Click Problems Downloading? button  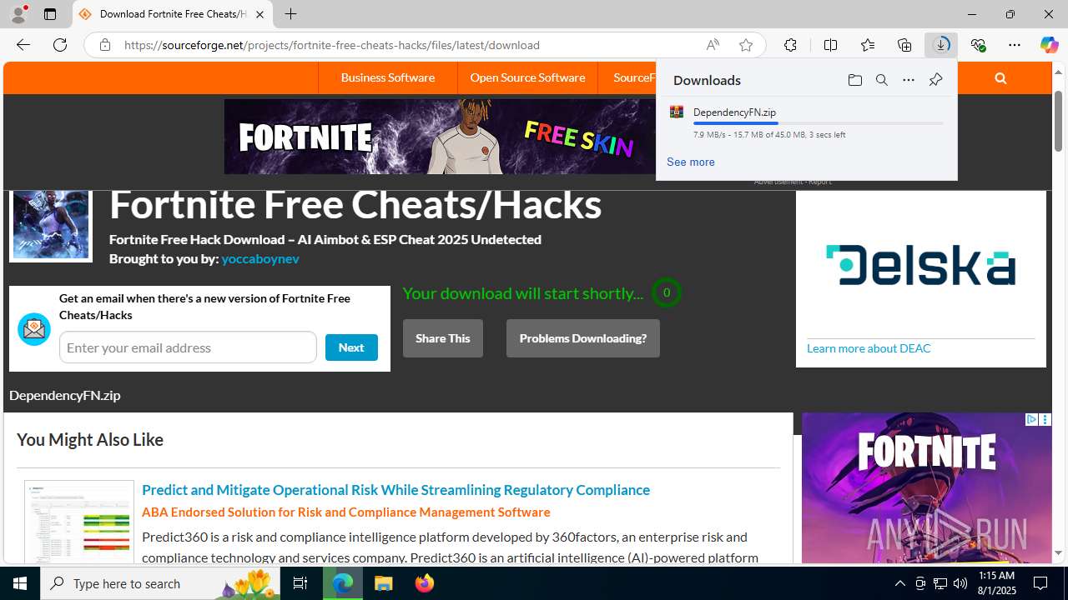click(x=582, y=338)
